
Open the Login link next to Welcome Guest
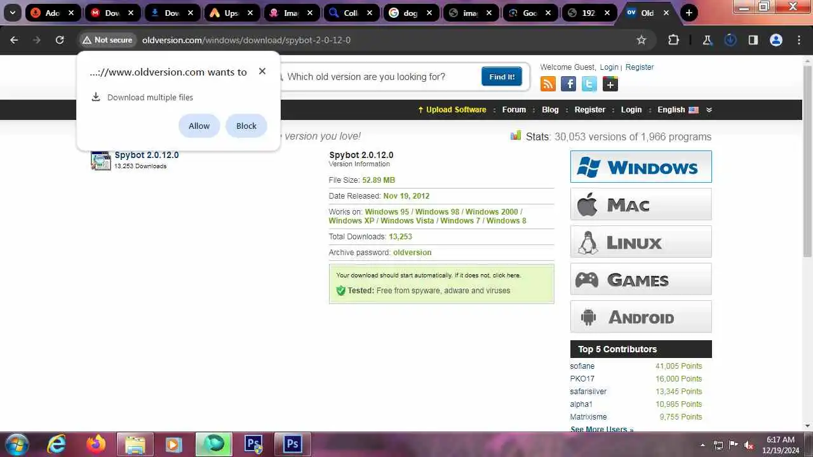609,67
